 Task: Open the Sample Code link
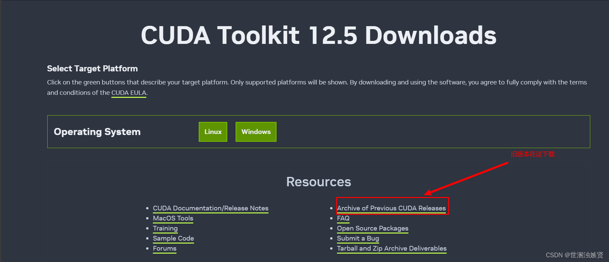(173, 239)
